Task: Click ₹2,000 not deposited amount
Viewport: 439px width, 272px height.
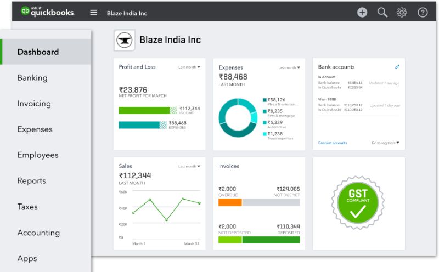Action: [227, 226]
